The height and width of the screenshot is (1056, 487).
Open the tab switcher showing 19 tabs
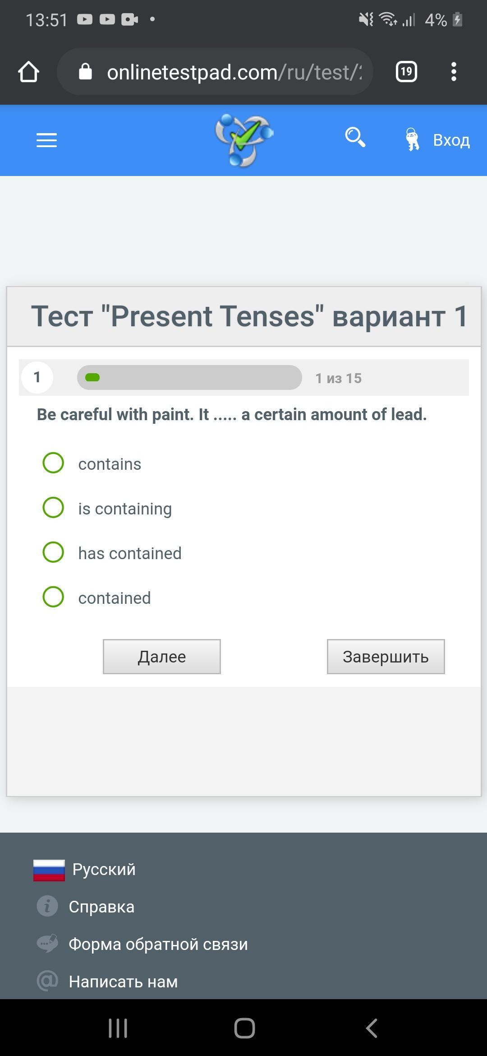click(406, 71)
